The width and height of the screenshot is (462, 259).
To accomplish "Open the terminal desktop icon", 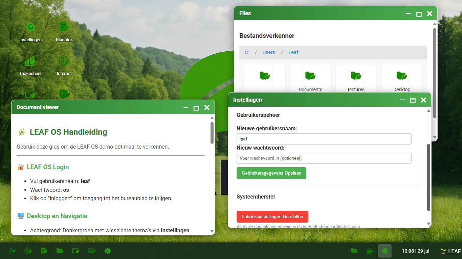I will pos(30,94).
